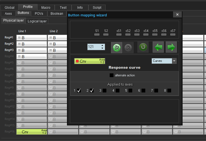The height and width of the screenshot is (141, 206).
Task: Click the greyed-out paste clipboard button
Action: pyautogui.click(x=129, y=47)
